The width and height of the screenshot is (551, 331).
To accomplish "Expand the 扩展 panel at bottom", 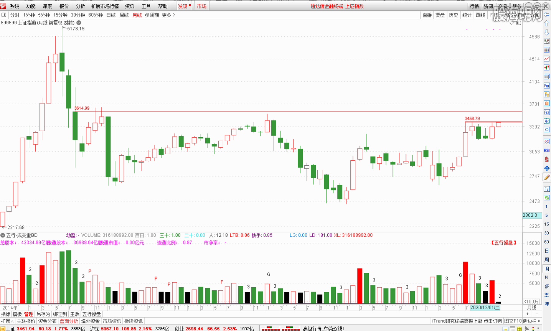I will click(7, 321).
